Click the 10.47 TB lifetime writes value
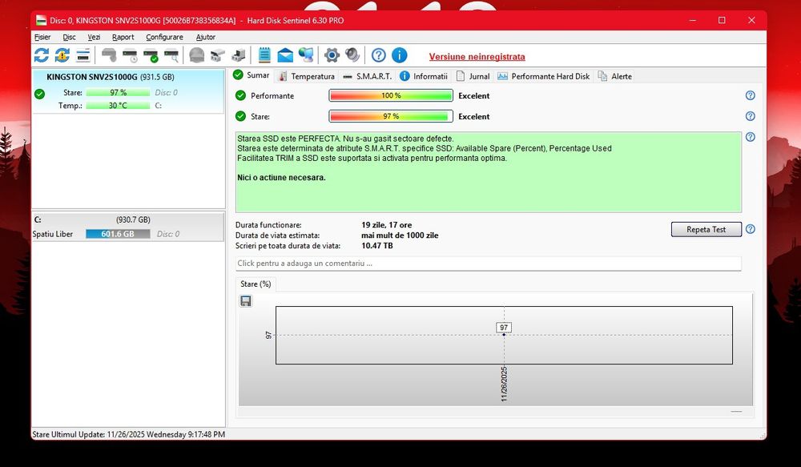 pyautogui.click(x=377, y=246)
